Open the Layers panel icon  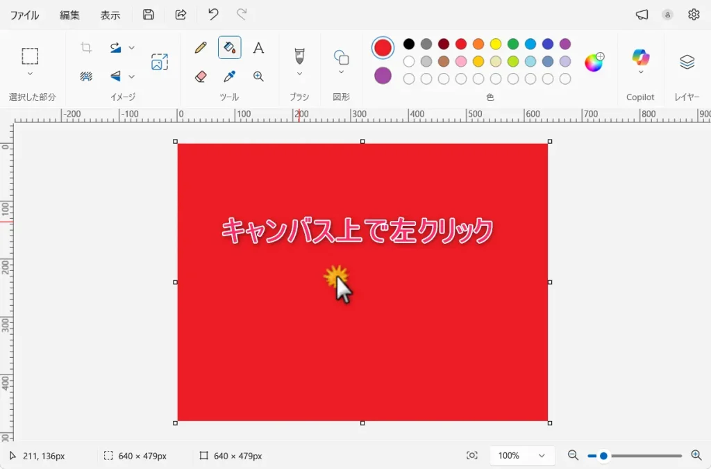(687, 62)
